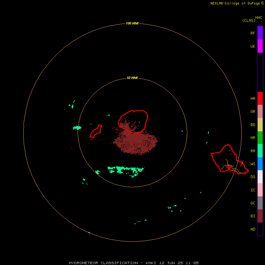Click the HA red legend swatch

[260, 98]
